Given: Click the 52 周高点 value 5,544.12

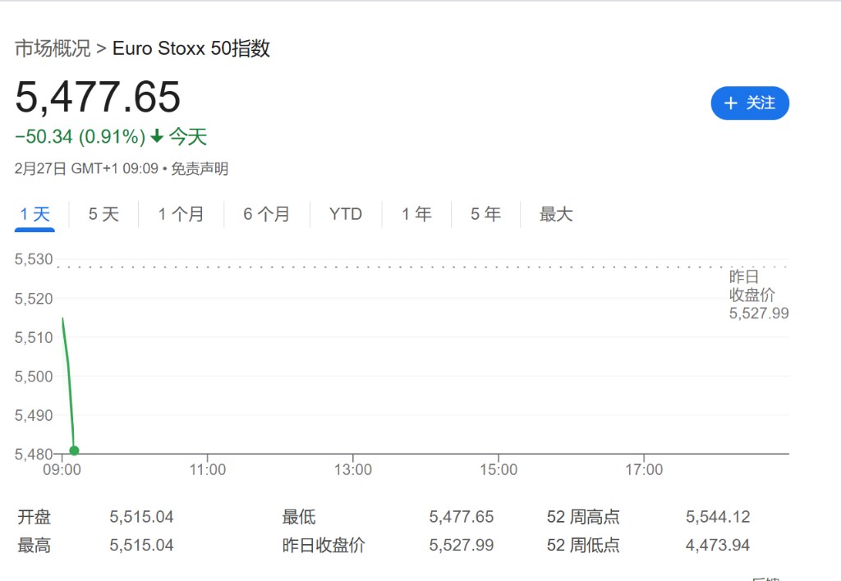Looking at the screenshot, I should (x=718, y=517).
